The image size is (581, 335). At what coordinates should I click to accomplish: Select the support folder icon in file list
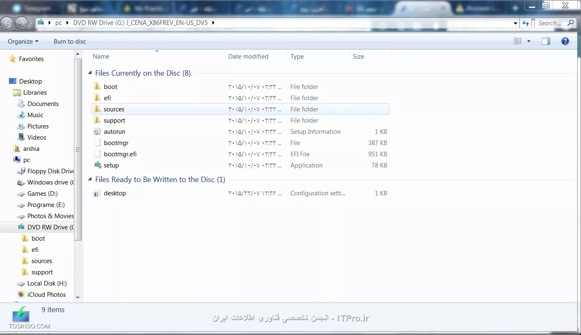click(x=97, y=120)
